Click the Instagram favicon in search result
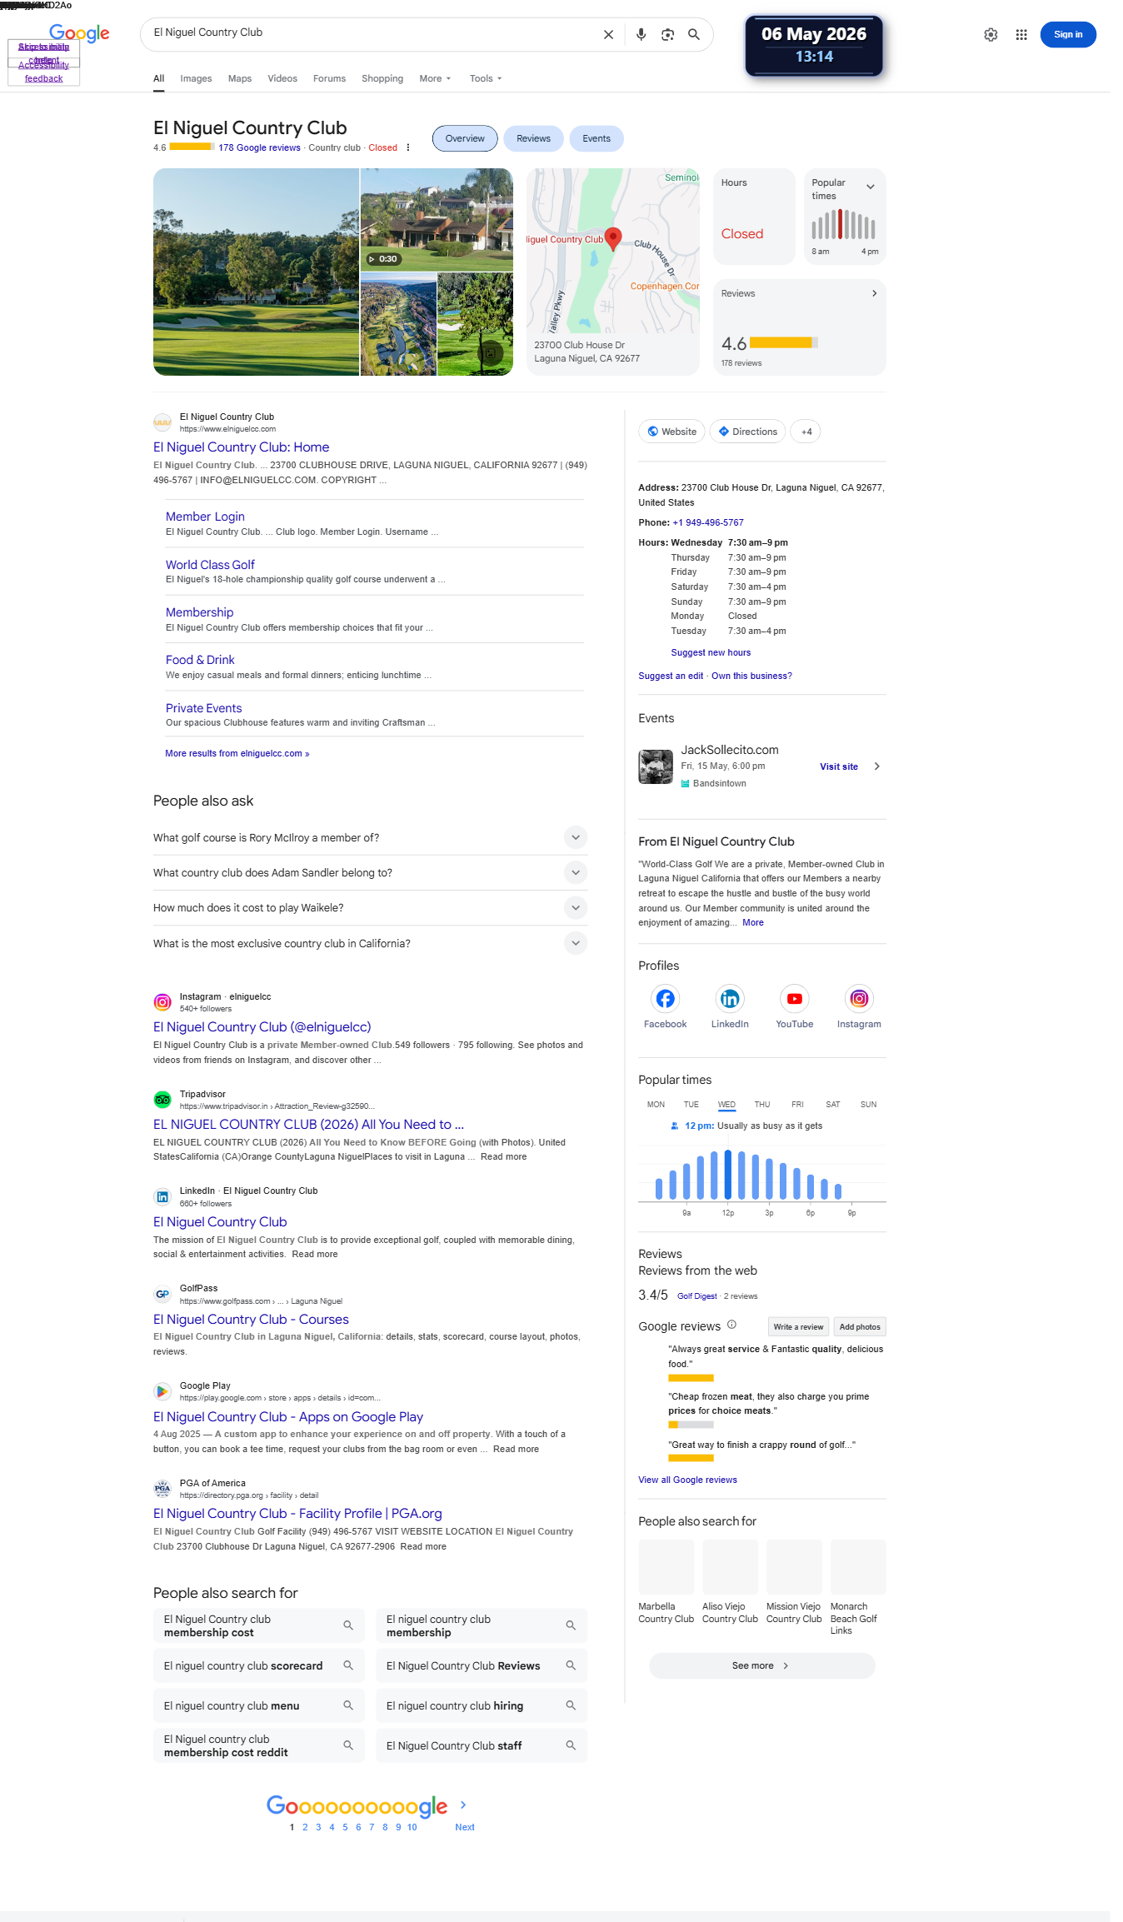Image resolution: width=1123 pixels, height=1922 pixels. [x=162, y=1002]
